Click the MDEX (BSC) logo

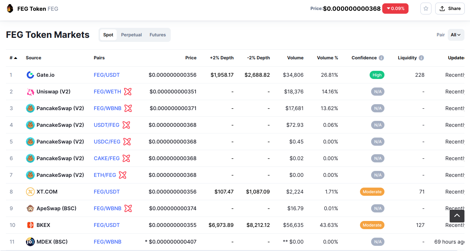(30, 242)
